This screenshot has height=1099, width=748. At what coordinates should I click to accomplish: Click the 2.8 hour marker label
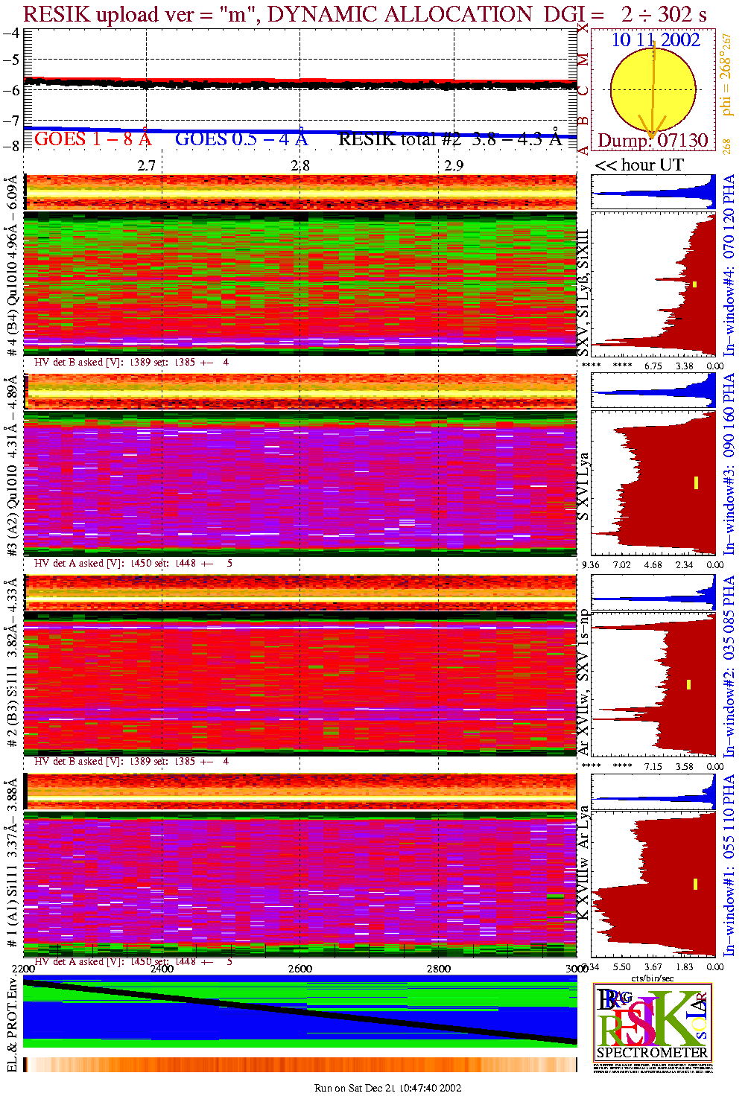300,165
